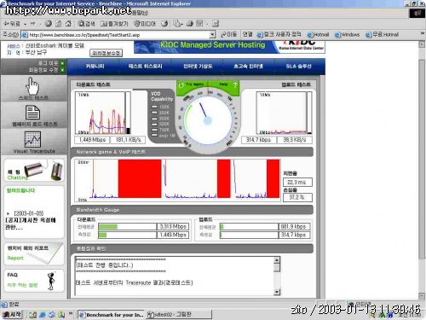This screenshot has height=320, width=426.
Task: Expand the address bar URL dropdown
Action: (212, 35)
